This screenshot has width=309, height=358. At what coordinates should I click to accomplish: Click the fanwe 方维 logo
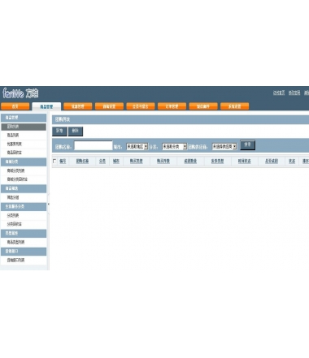tap(20, 93)
